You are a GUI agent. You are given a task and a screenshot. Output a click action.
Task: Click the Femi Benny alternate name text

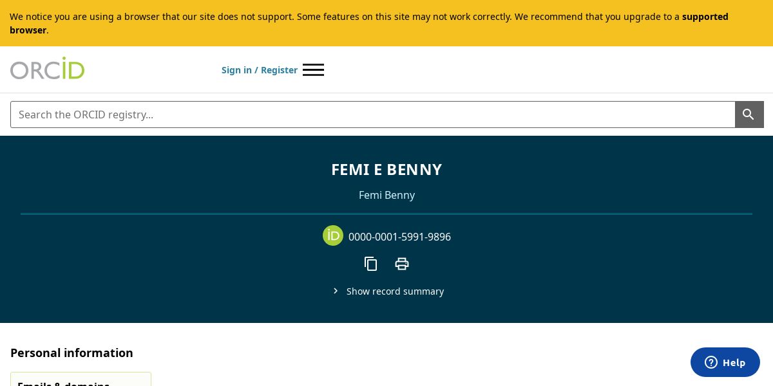pos(386,195)
